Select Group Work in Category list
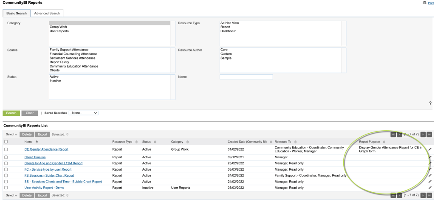Screen dimensions: 435x202 tap(110, 27)
